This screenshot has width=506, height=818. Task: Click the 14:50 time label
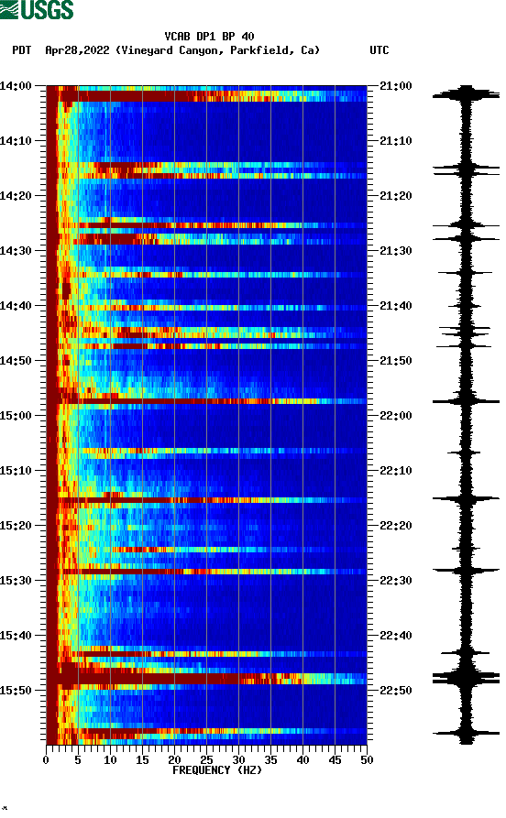pyautogui.click(x=16, y=361)
